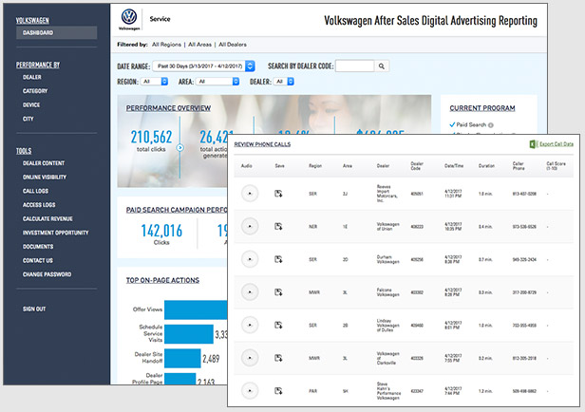Click the Volkswagen logo in header
Screen dimensions: 585x412
129,19
